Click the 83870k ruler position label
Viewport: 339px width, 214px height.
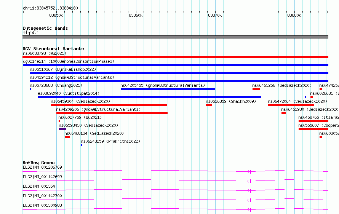[215, 15]
